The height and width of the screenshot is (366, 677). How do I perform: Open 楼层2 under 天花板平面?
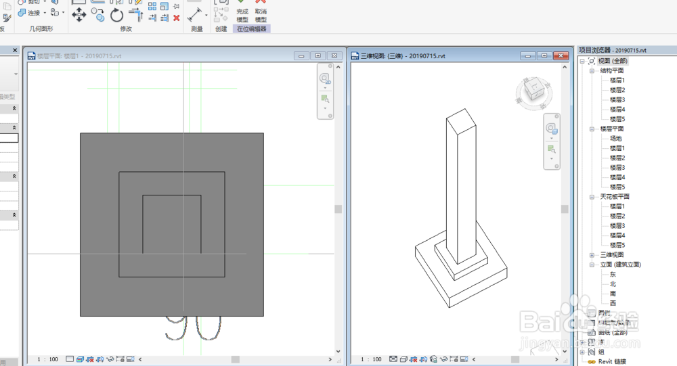pyautogui.click(x=617, y=216)
